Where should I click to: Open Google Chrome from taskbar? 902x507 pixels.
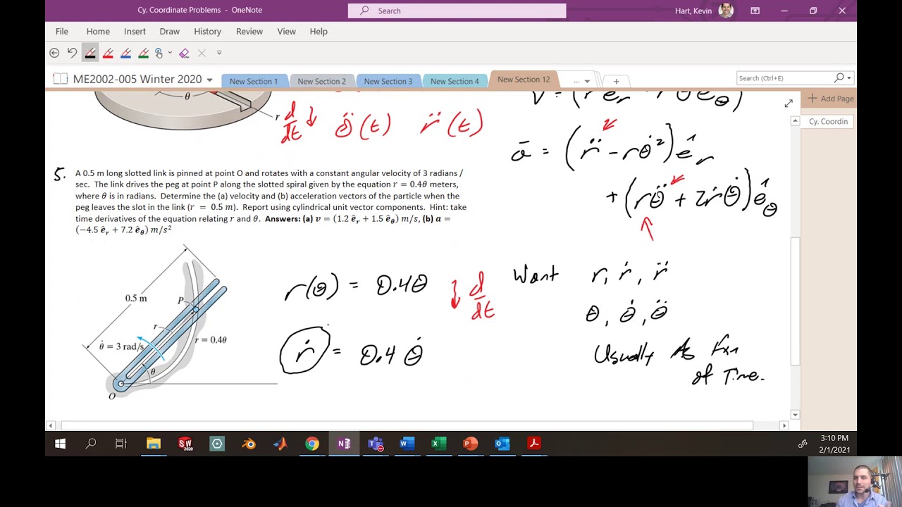312,444
